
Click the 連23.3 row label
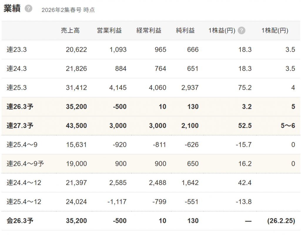click(17, 50)
